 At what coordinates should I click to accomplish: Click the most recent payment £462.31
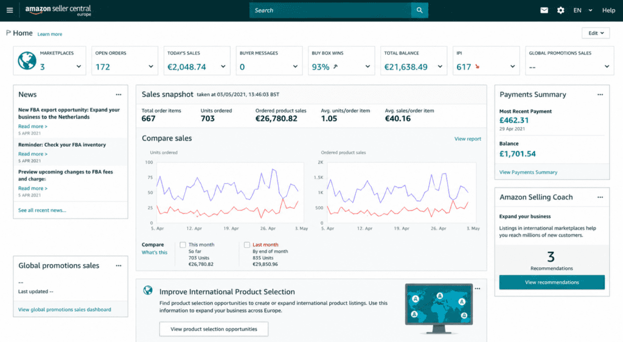point(513,120)
